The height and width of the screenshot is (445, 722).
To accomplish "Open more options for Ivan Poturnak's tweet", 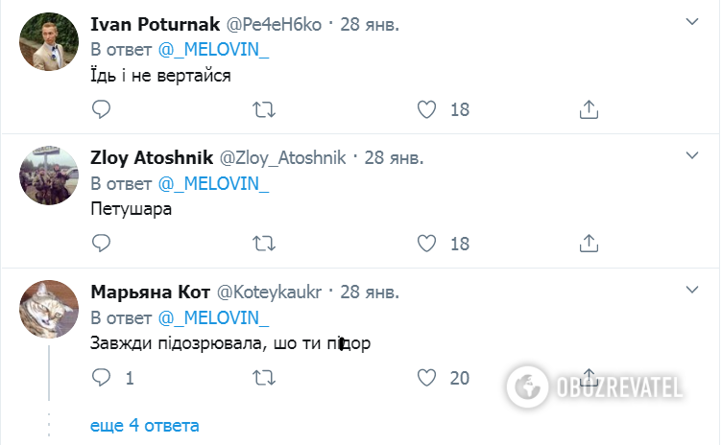I will pyautogui.click(x=690, y=20).
